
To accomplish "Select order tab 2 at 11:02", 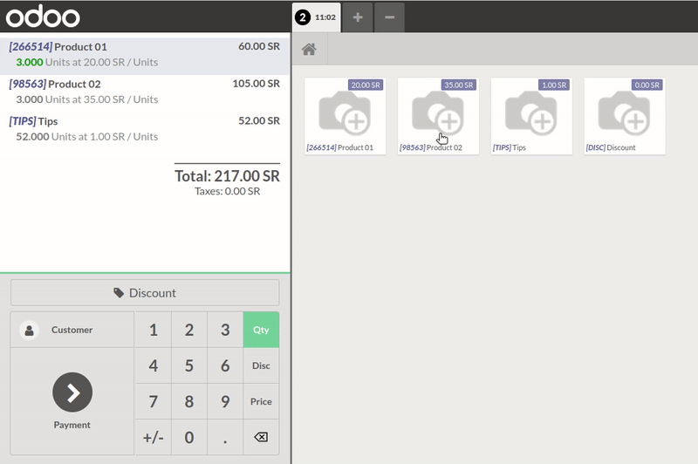I will (x=317, y=17).
